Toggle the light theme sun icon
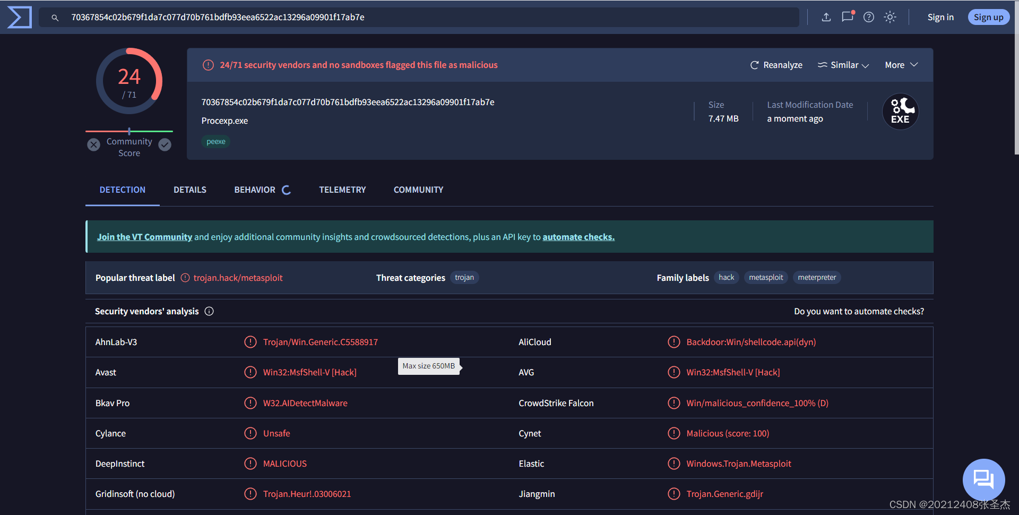Screen dimensions: 1019x515 pos(890,17)
